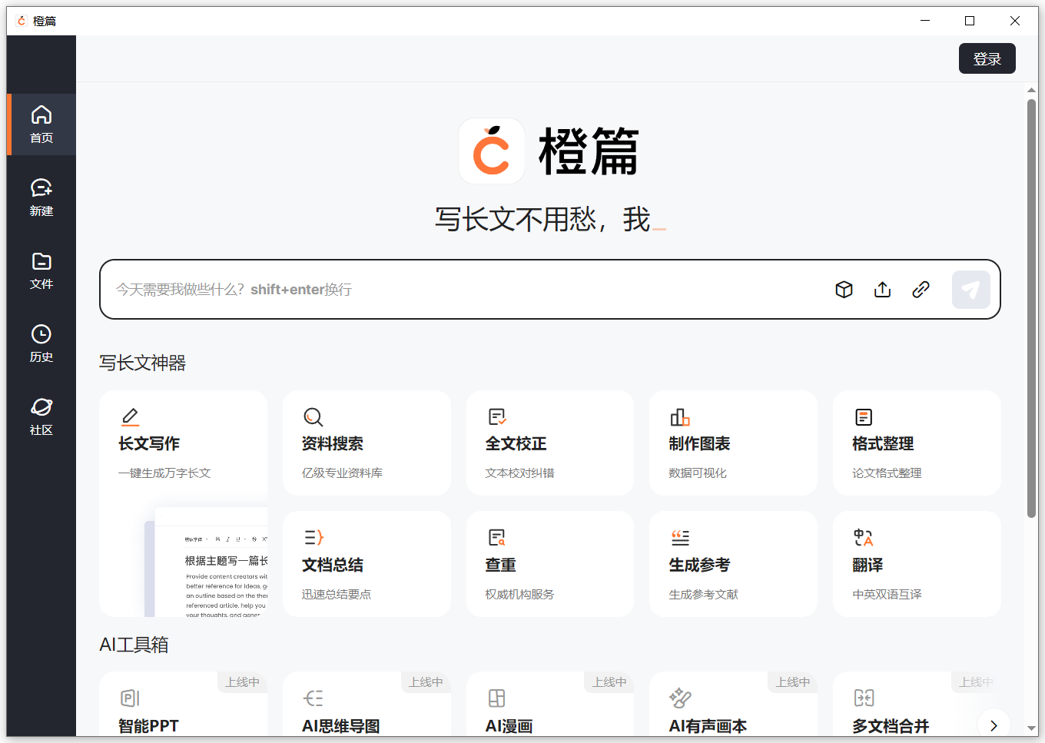1045x743 pixels.
Task: Click the 上线中 badge on AI漫画
Action: point(610,682)
